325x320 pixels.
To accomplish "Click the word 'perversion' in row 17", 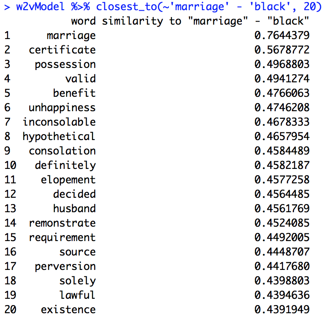I will (65, 266).
